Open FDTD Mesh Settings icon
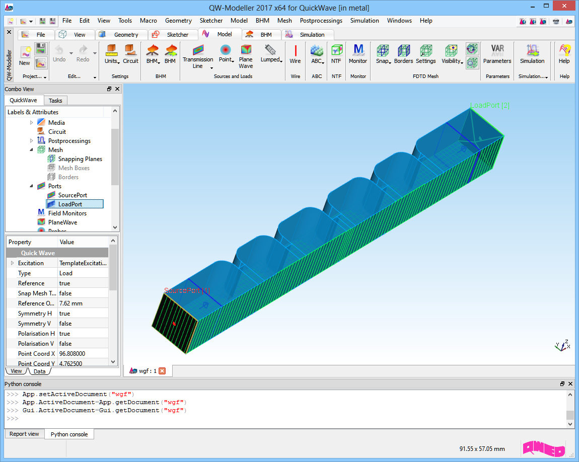 click(426, 50)
